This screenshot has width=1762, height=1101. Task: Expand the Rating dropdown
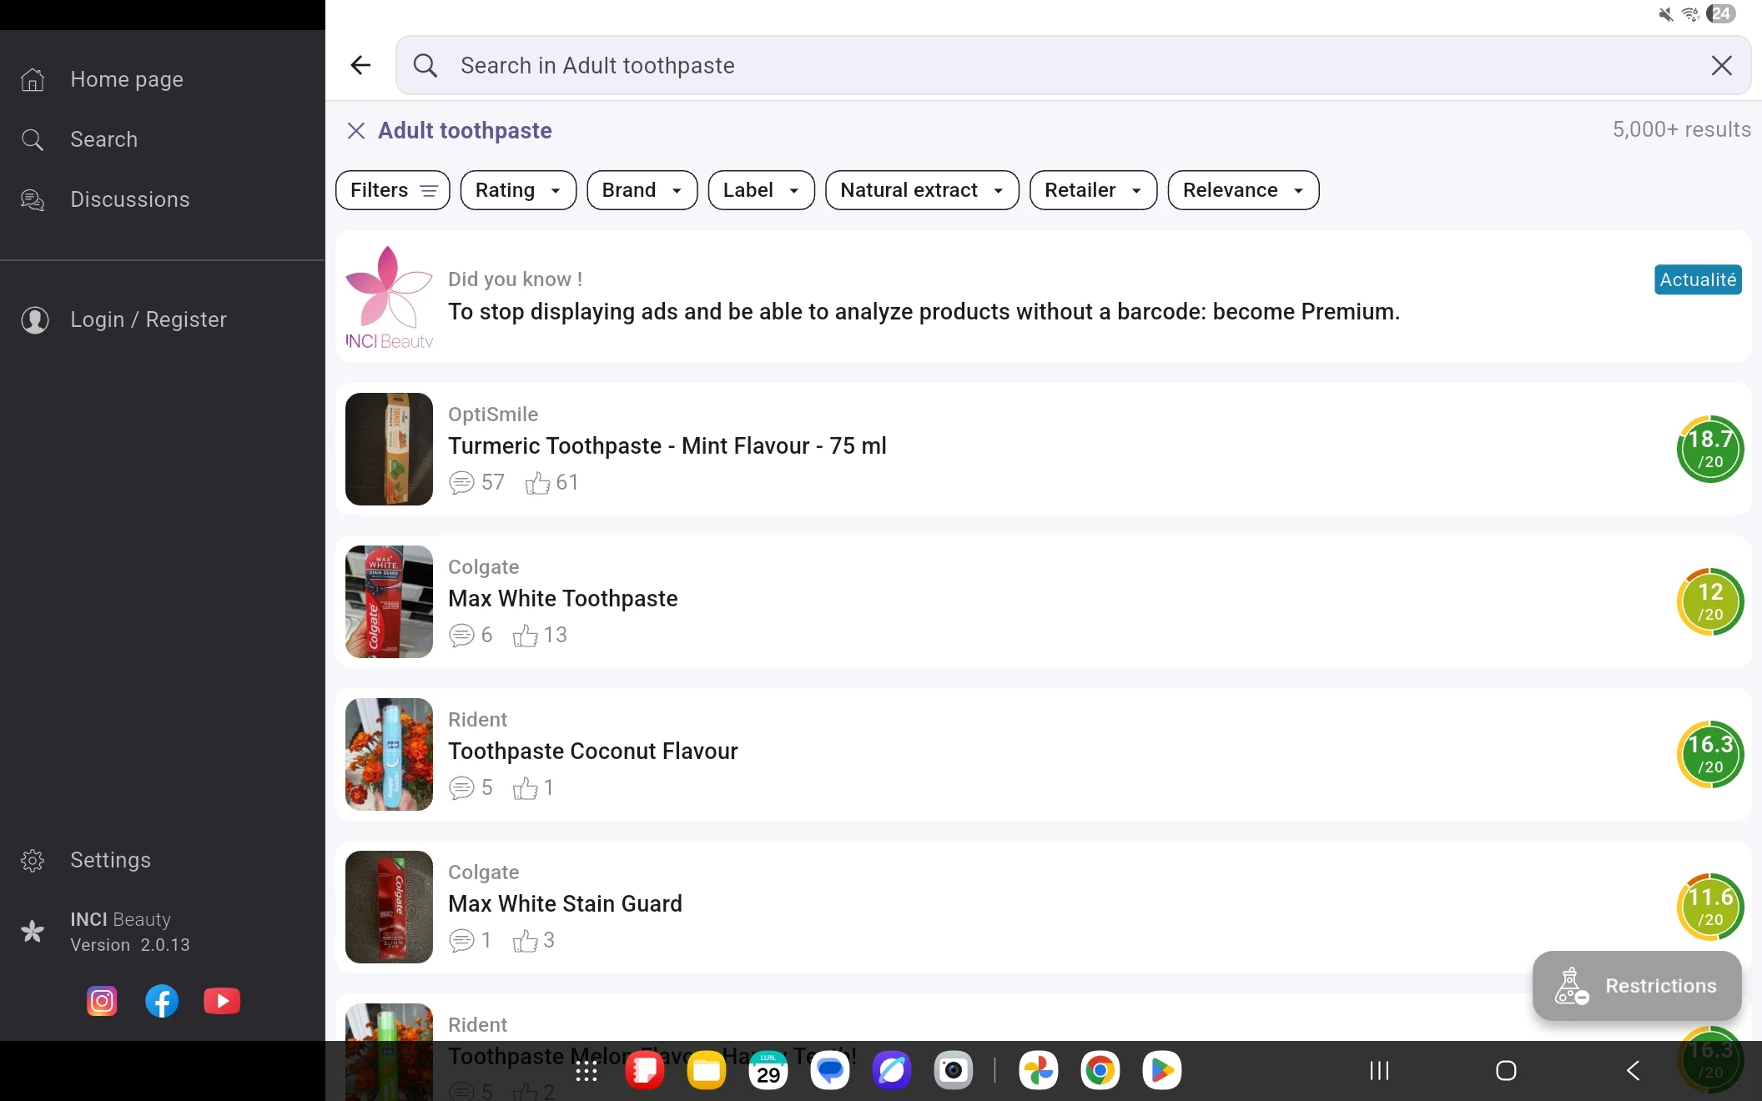pos(517,190)
